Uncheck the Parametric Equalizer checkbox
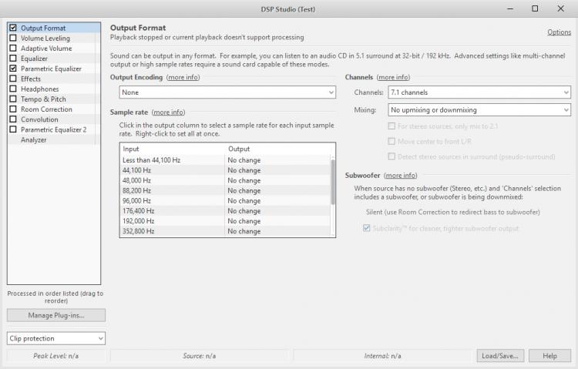The image size is (578, 369). coord(13,69)
